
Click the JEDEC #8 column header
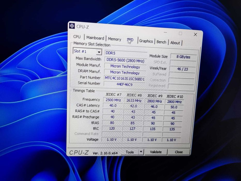click(x=134, y=95)
